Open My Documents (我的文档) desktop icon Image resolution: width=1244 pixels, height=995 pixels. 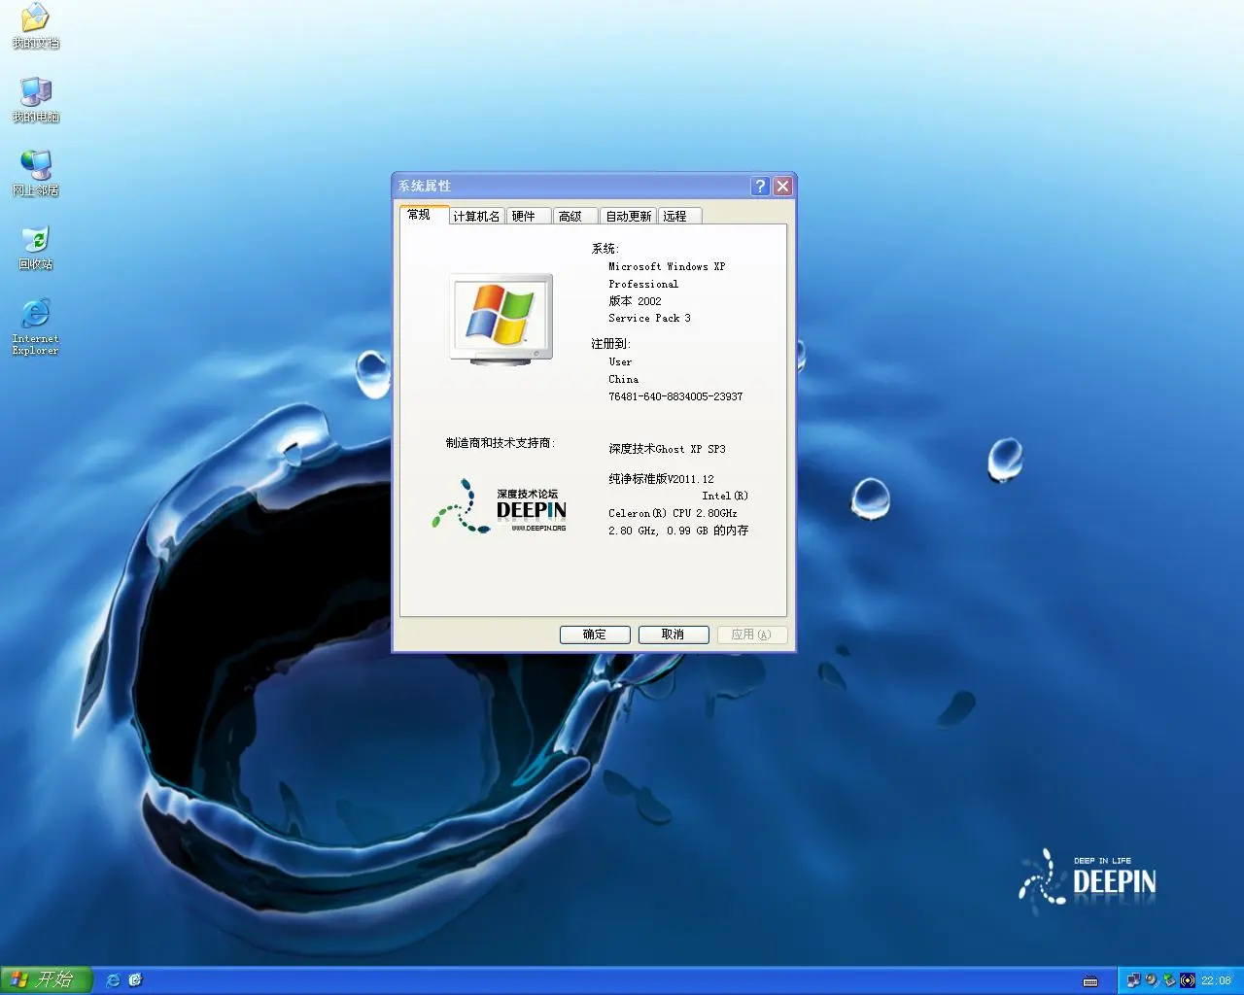[x=35, y=24]
